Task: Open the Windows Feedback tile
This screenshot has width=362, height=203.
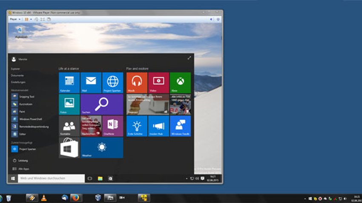Action: 180,126
